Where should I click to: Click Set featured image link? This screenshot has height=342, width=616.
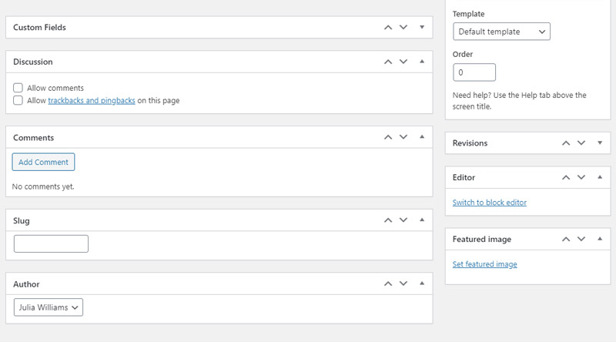[x=485, y=264]
